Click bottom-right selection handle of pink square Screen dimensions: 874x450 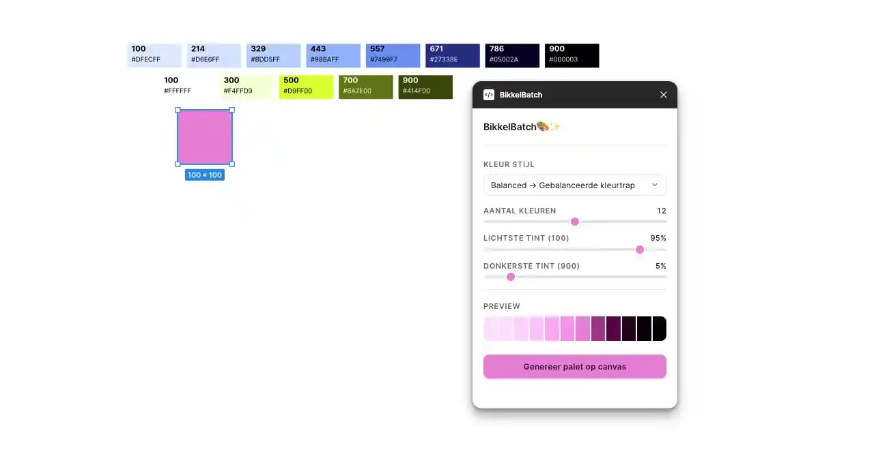click(232, 164)
